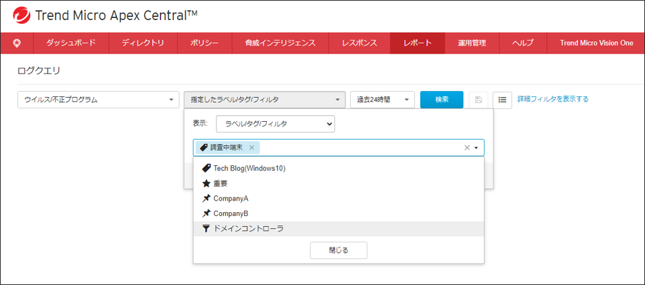This screenshot has width=645, height=285.
Task: Click tag icon beside Tech Blog(Windows10)
Action: click(x=207, y=168)
